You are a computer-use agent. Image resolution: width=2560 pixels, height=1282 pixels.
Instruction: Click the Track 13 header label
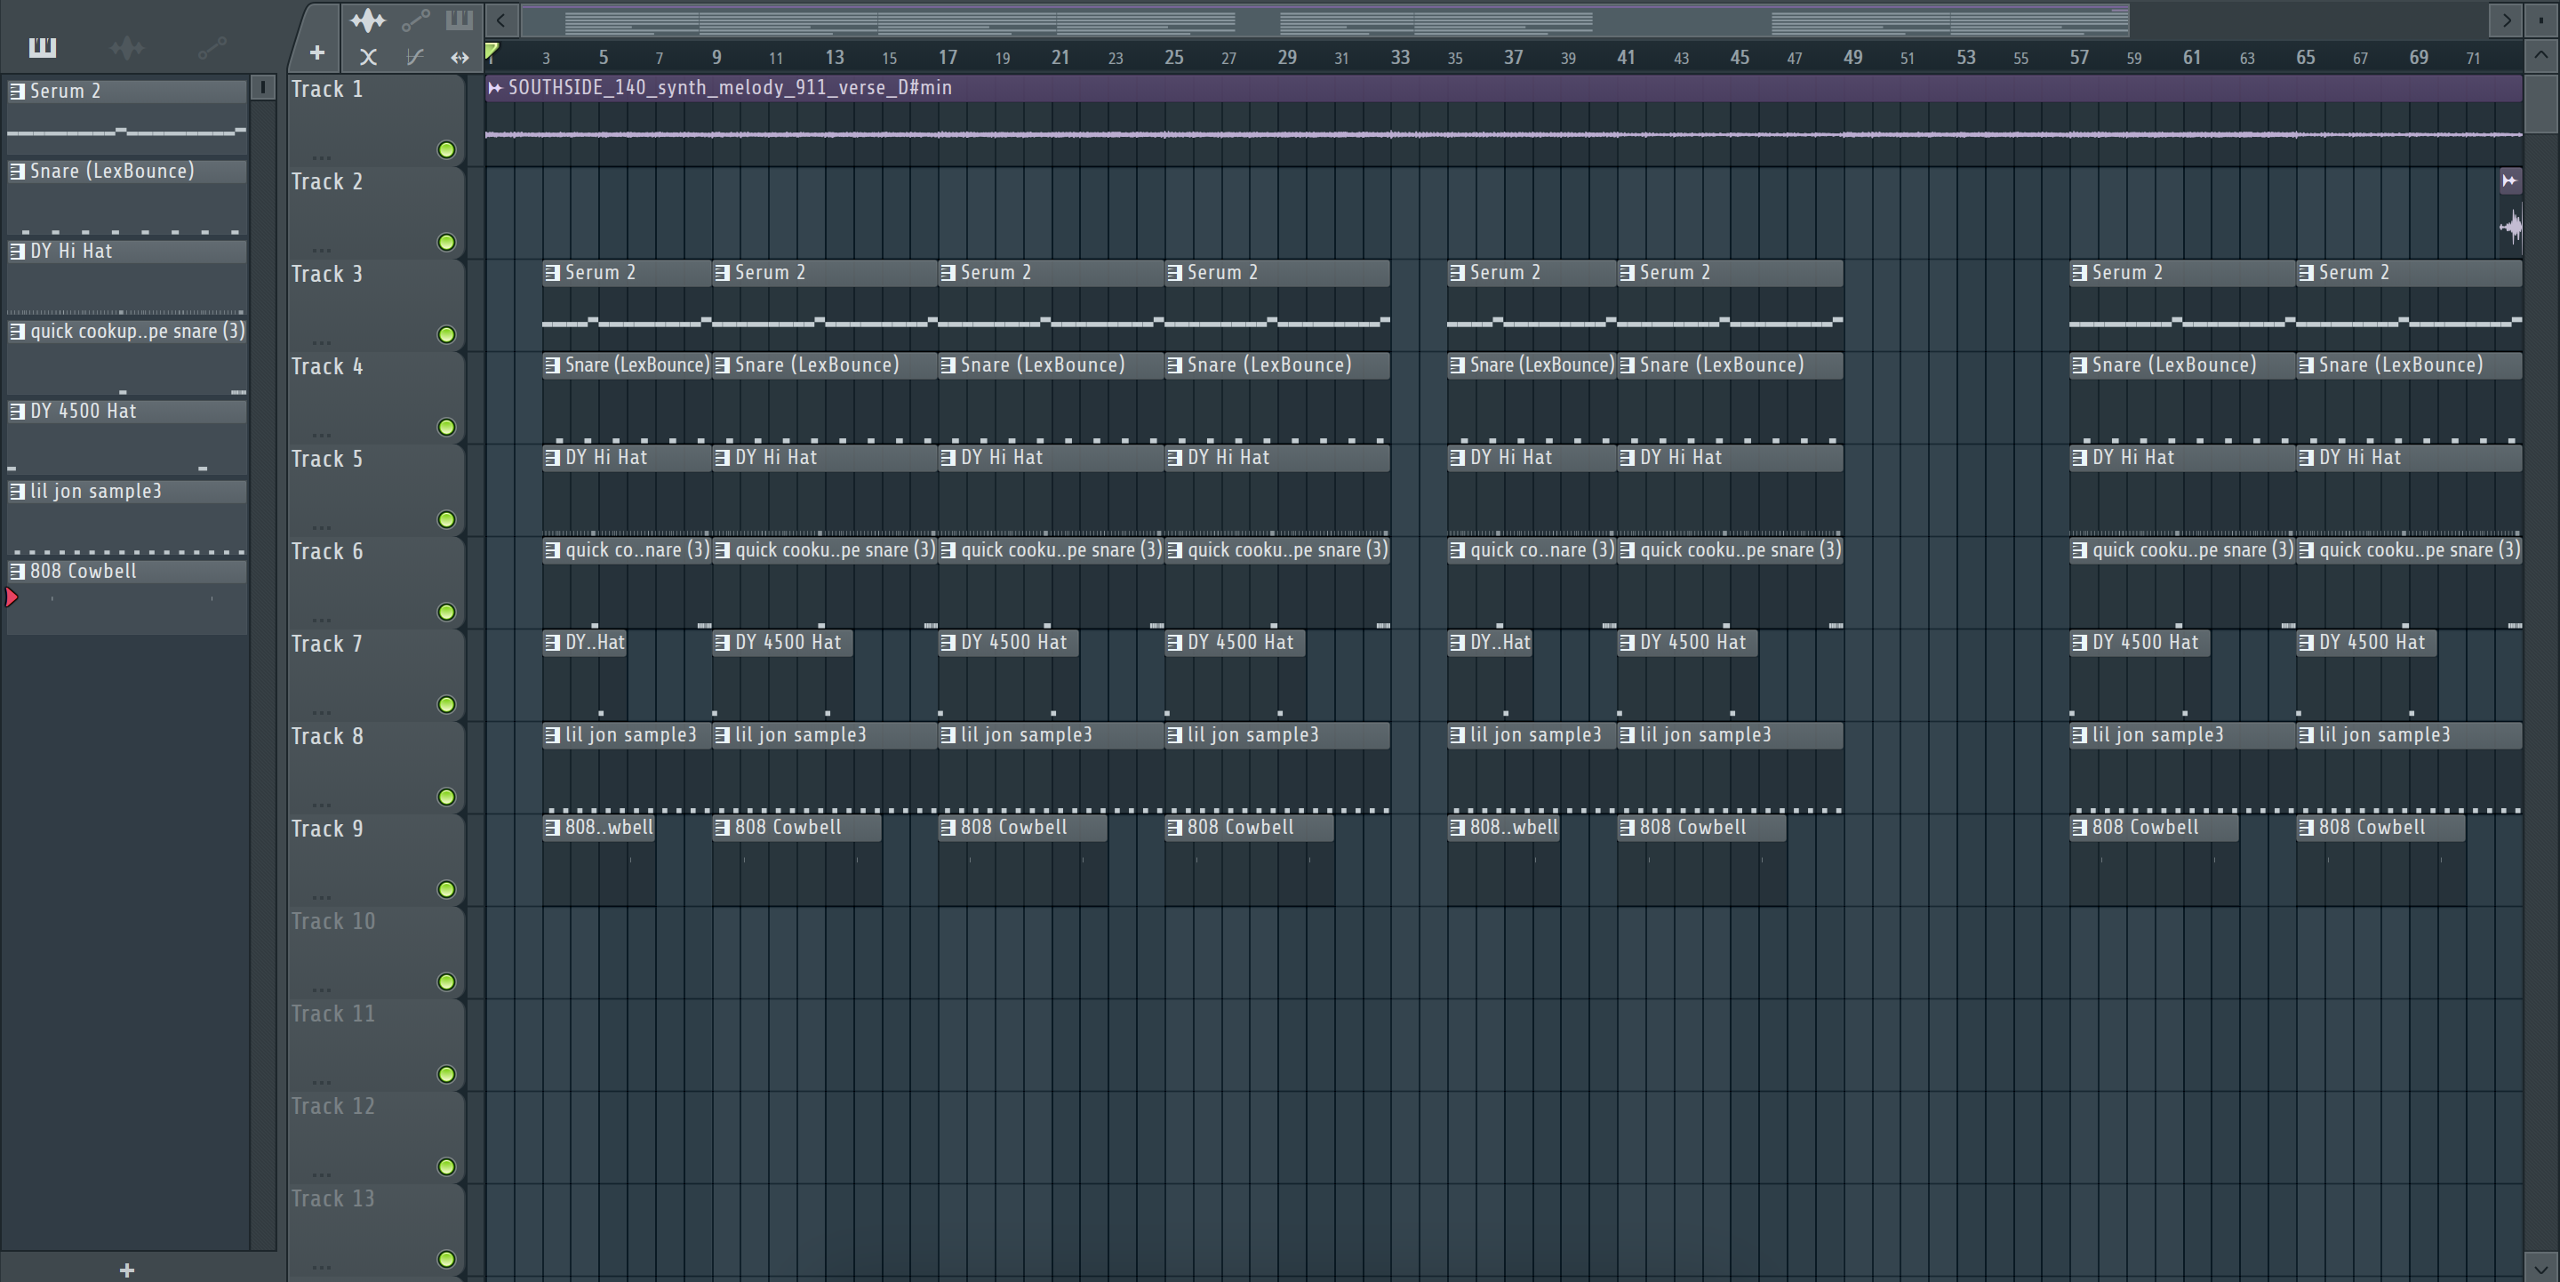(x=333, y=1198)
